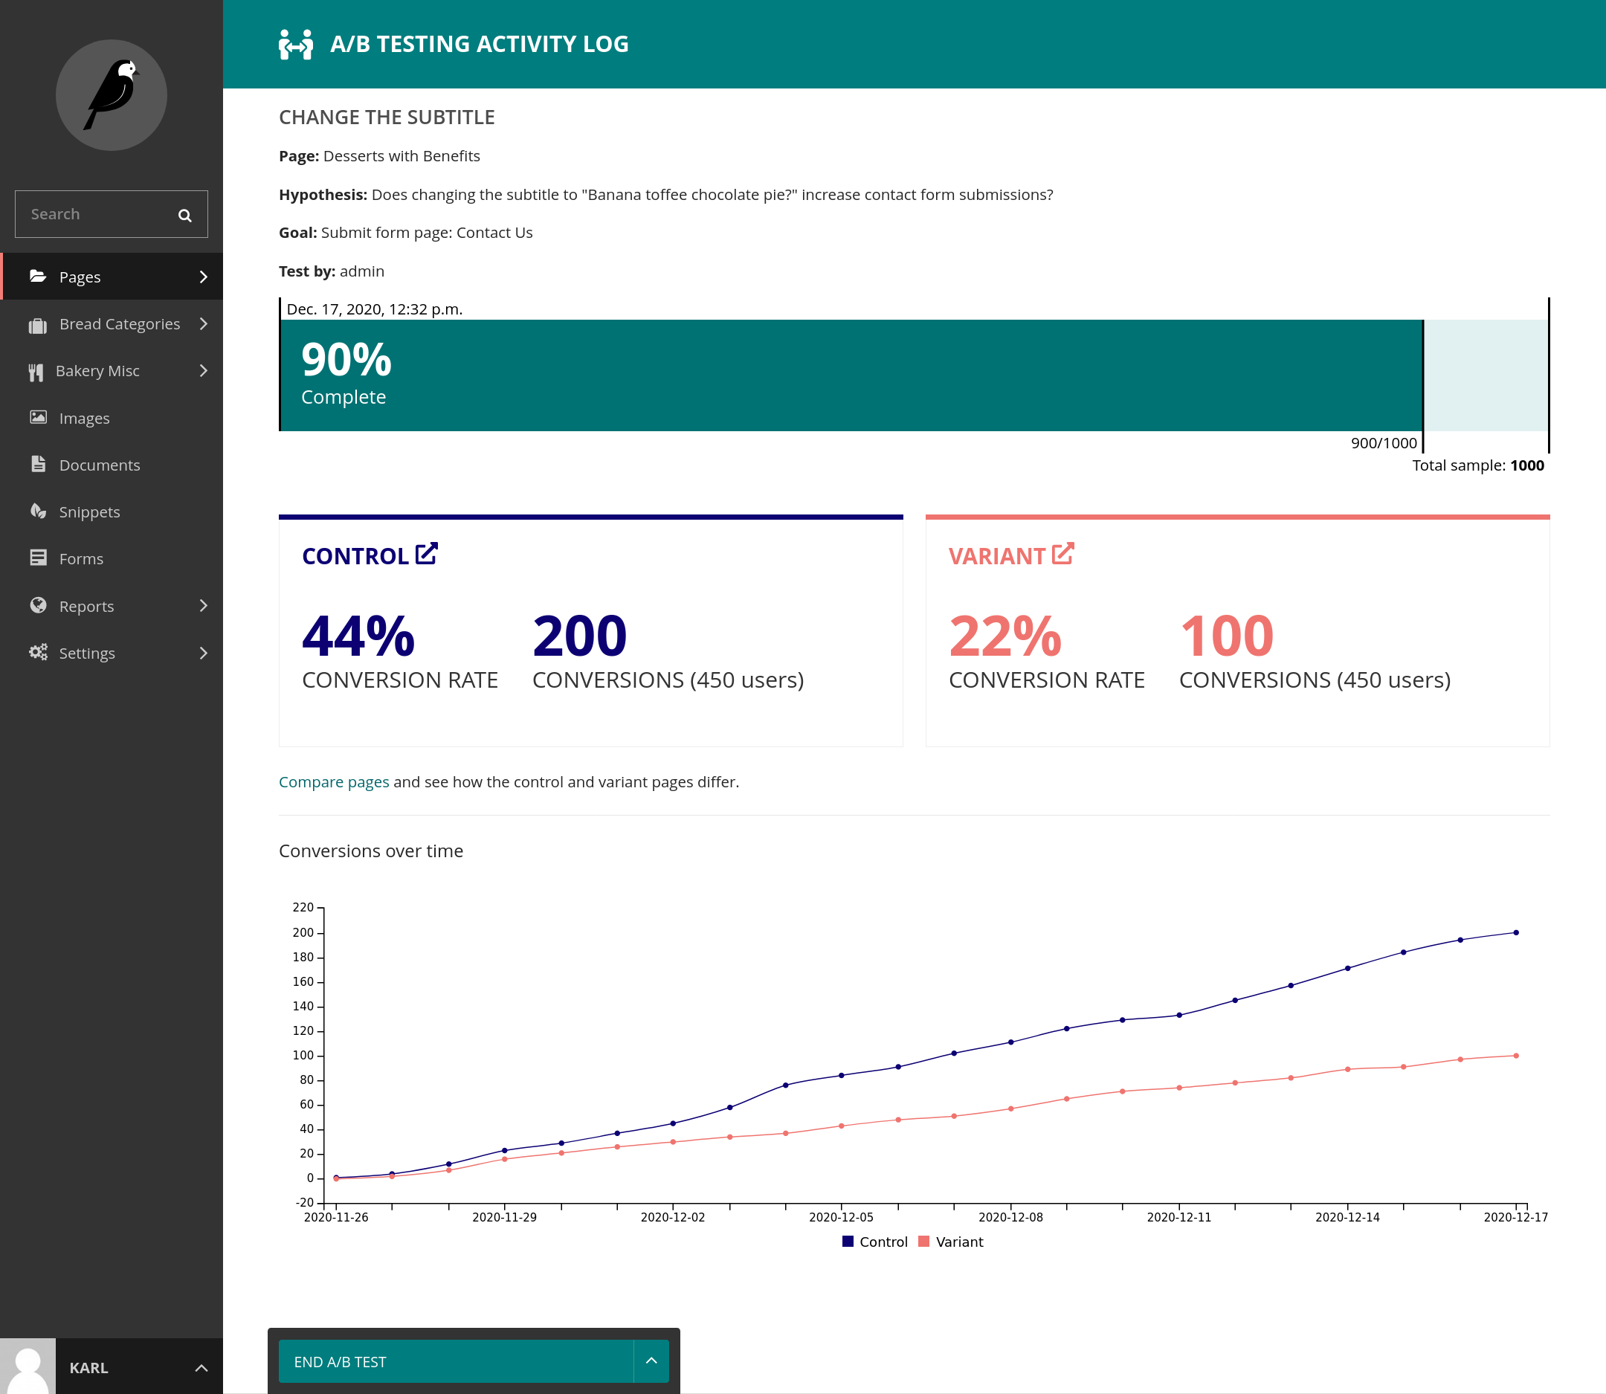The height and width of the screenshot is (1394, 1606).
Task: Open Variant page external link icon
Action: (1063, 554)
